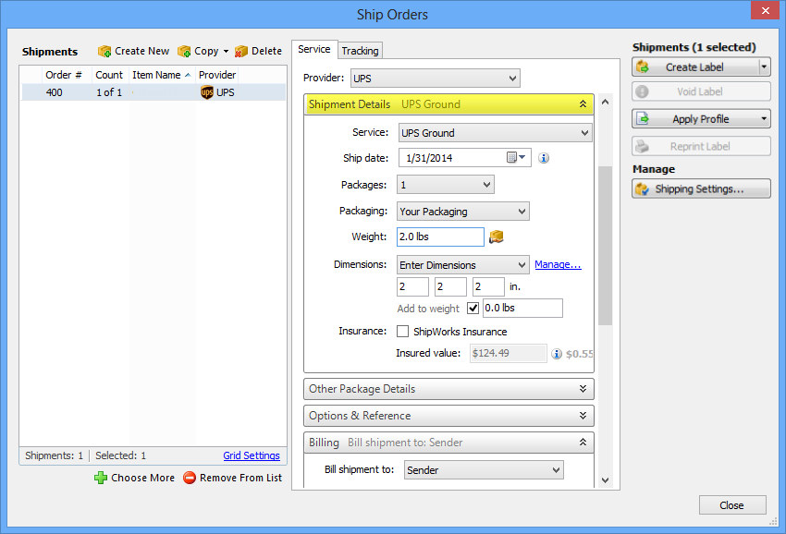Screen dimensions: 786x534
Task: Click the Reprint Label printer icon
Action: click(x=642, y=146)
